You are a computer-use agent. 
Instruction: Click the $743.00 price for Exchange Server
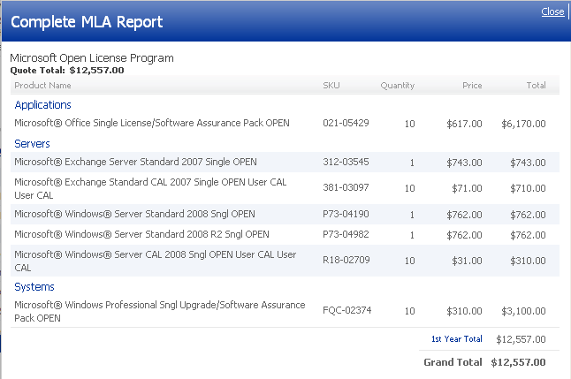(x=464, y=163)
